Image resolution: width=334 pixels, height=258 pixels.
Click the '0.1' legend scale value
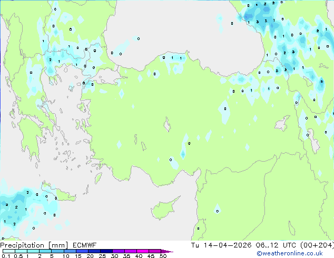tap(6, 256)
